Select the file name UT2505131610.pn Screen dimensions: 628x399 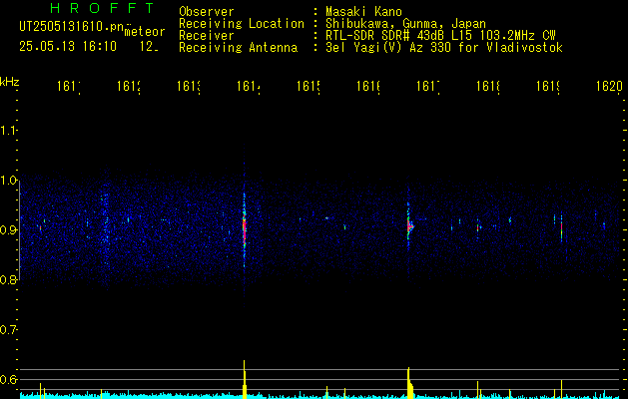coord(72,27)
